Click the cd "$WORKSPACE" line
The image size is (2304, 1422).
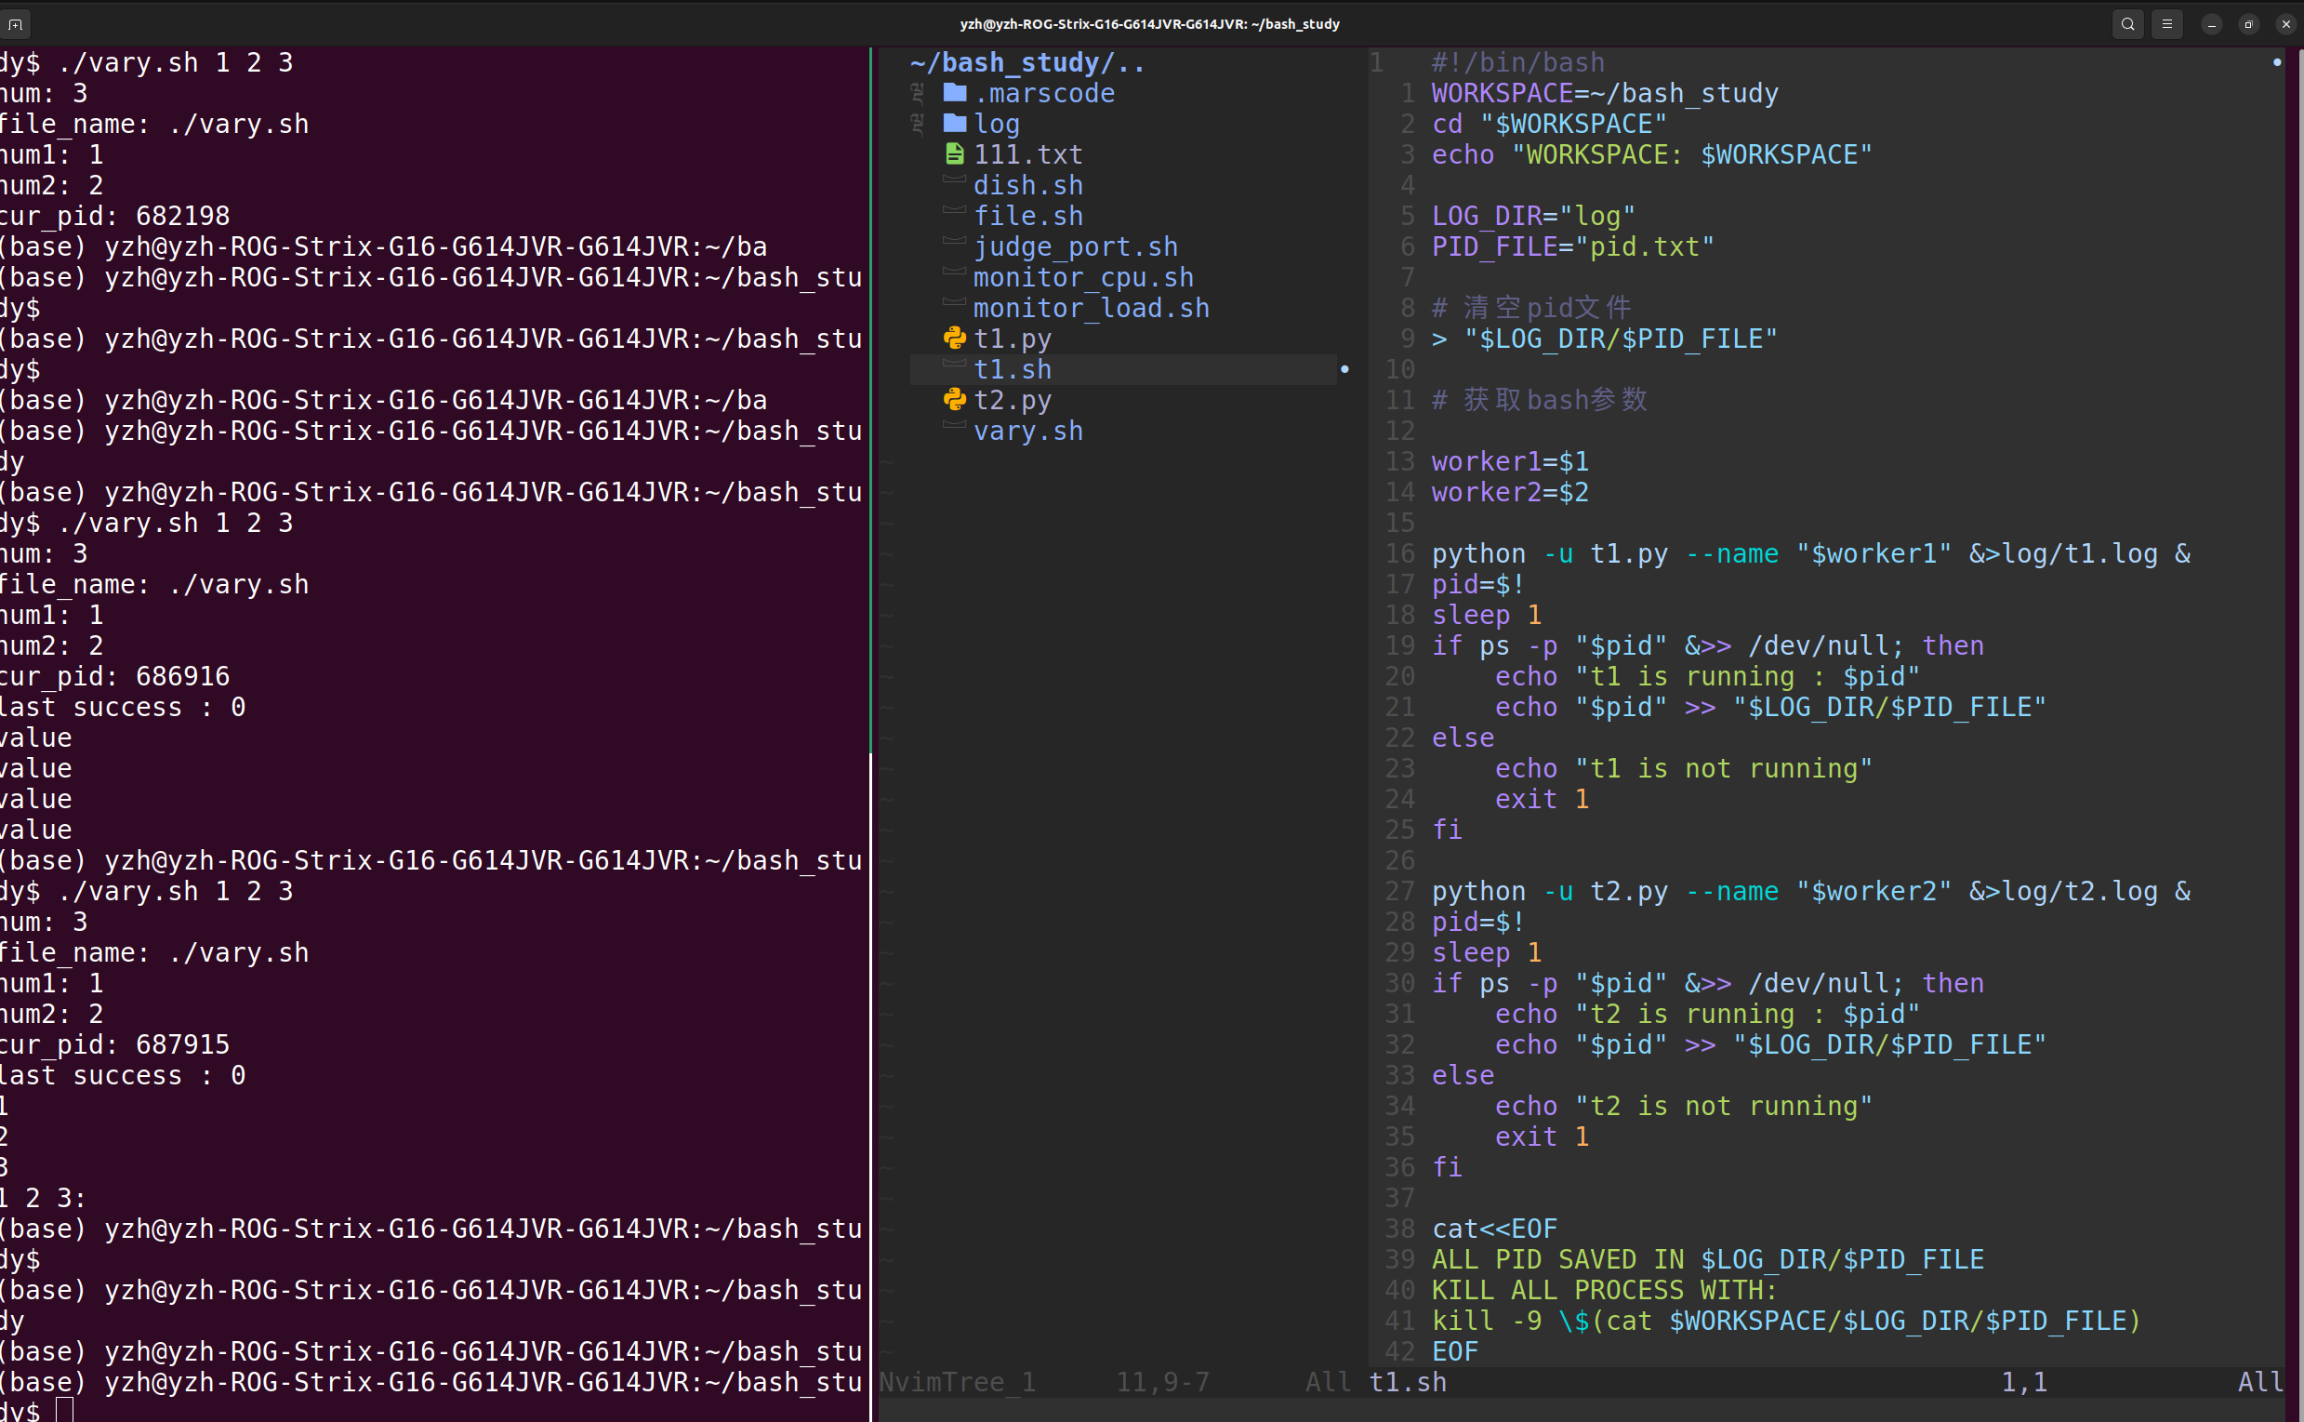coord(1549,124)
